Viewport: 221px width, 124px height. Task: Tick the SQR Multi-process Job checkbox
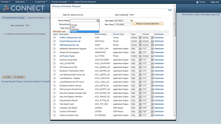tap(55, 45)
